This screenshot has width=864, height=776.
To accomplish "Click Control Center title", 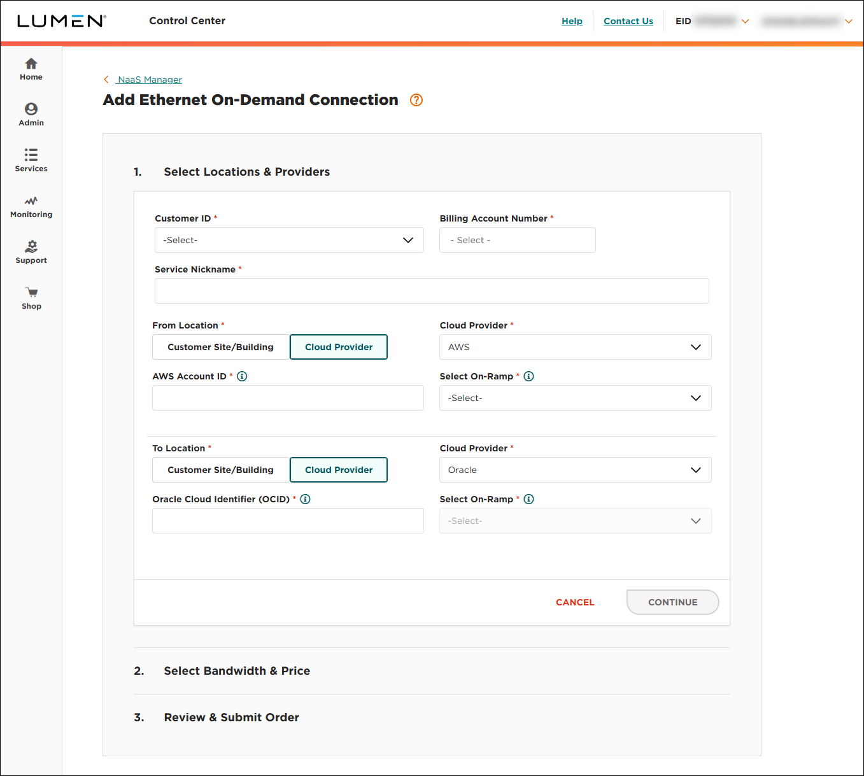I will (187, 20).
